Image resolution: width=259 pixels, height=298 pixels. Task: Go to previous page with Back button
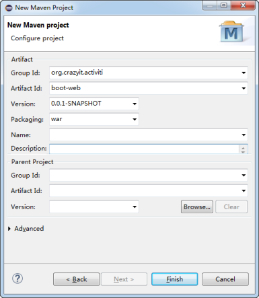(x=77, y=279)
